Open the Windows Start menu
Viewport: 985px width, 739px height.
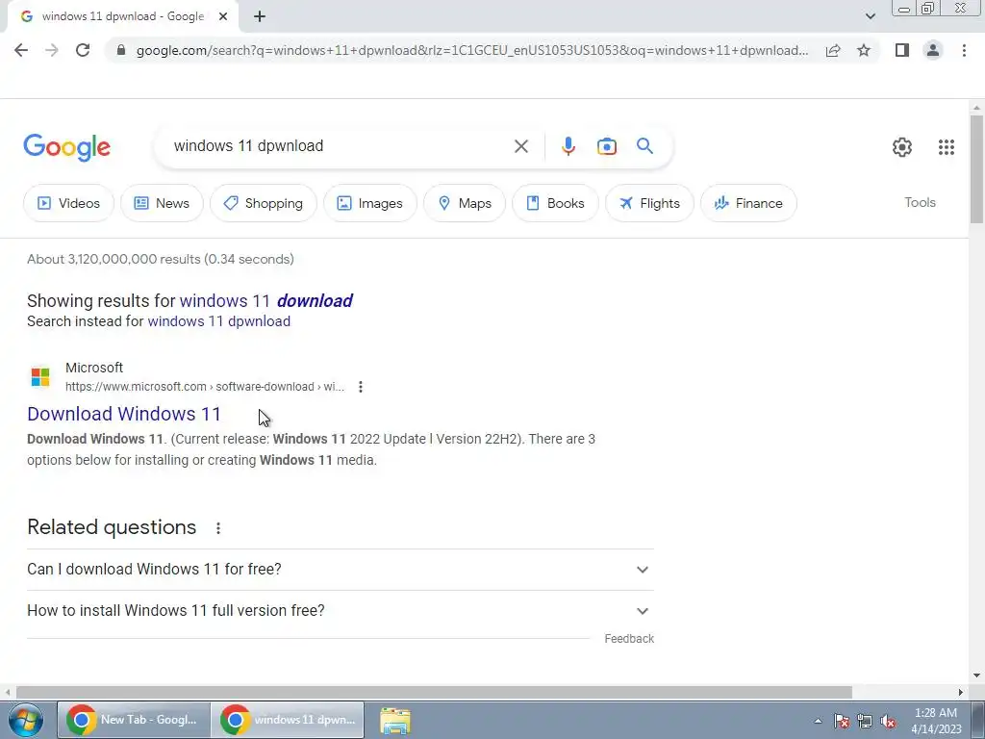pos(25,720)
